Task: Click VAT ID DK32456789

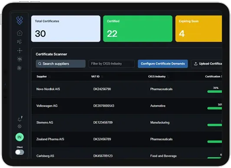Action: pyautogui.click(x=102, y=139)
